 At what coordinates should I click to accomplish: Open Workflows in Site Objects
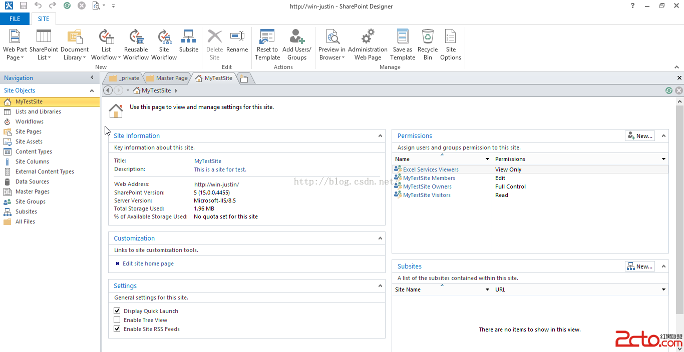pos(30,121)
